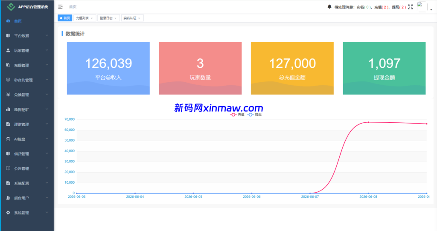Click the green 提现金额 1,097 card
This screenshot has width=437, height=231.
[384, 68]
